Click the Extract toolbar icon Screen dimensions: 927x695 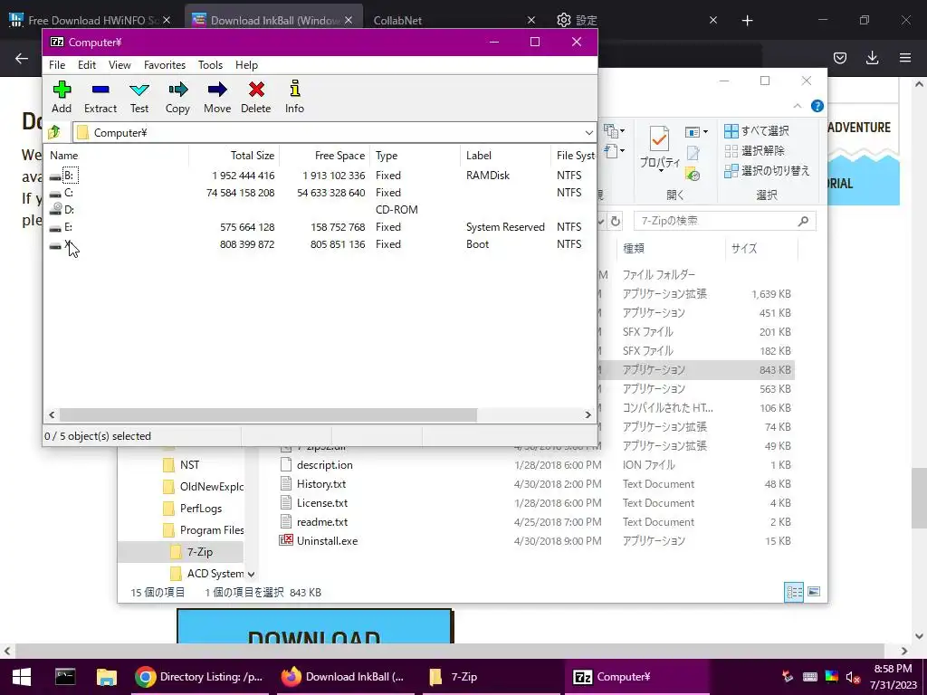tap(100, 97)
